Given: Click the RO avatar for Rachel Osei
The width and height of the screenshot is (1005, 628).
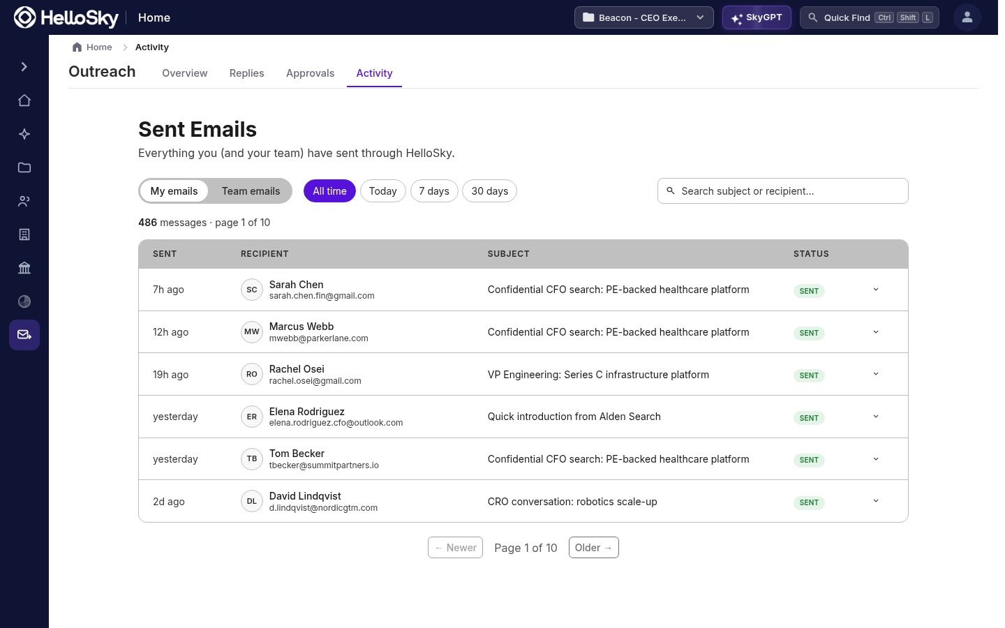Looking at the screenshot, I should click(252, 375).
